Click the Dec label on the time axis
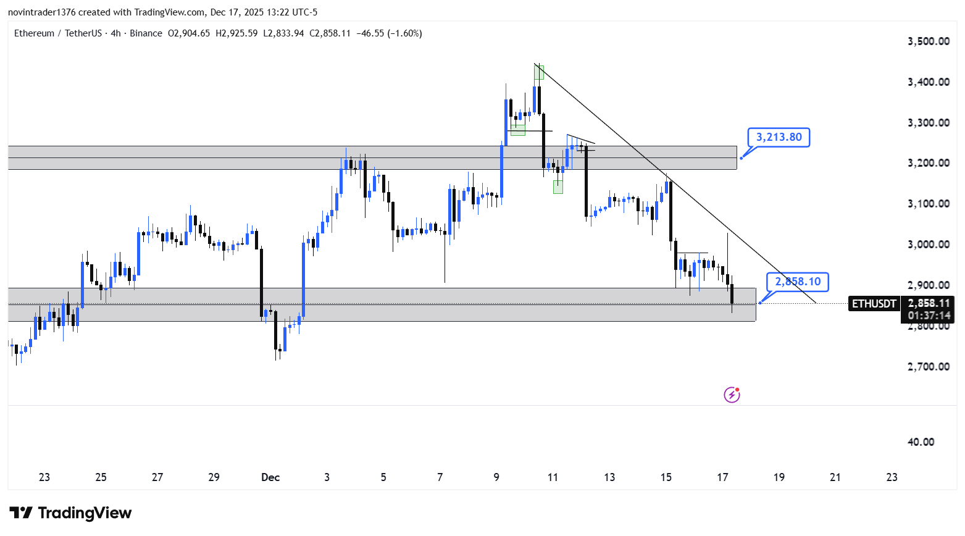Image resolution: width=965 pixels, height=536 pixels. [x=270, y=477]
